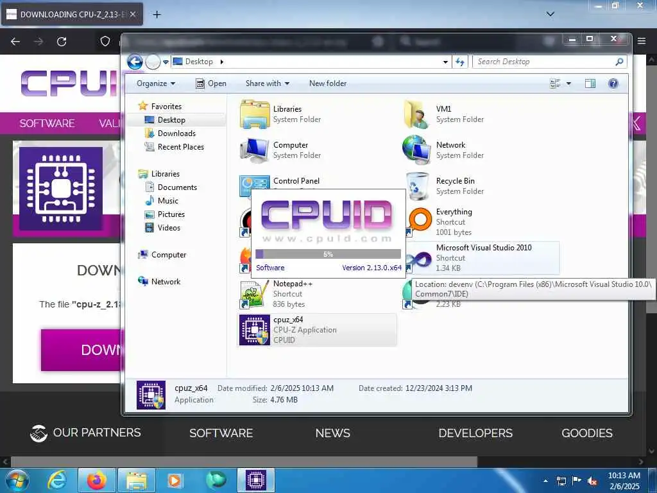Viewport: 657px width, 493px height.
Task: Open media player taskbar icon
Action: 175,480
